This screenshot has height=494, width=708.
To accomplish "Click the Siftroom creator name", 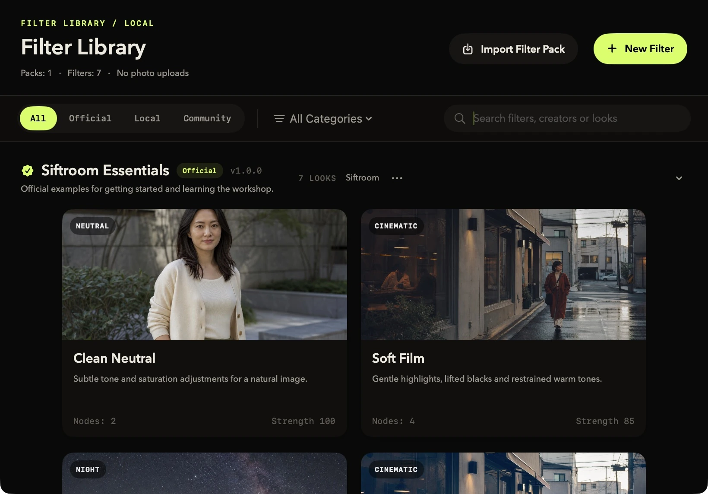I will tap(362, 177).
